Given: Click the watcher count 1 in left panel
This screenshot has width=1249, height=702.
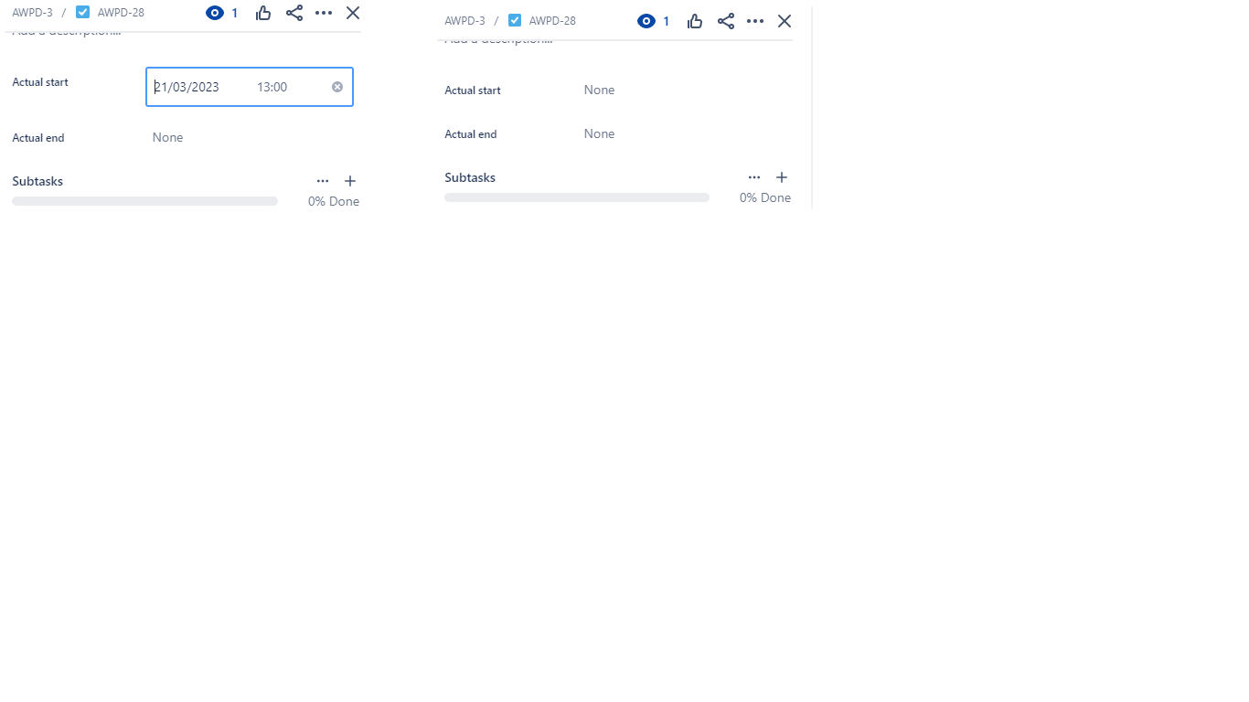Looking at the screenshot, I should (235, 13).
